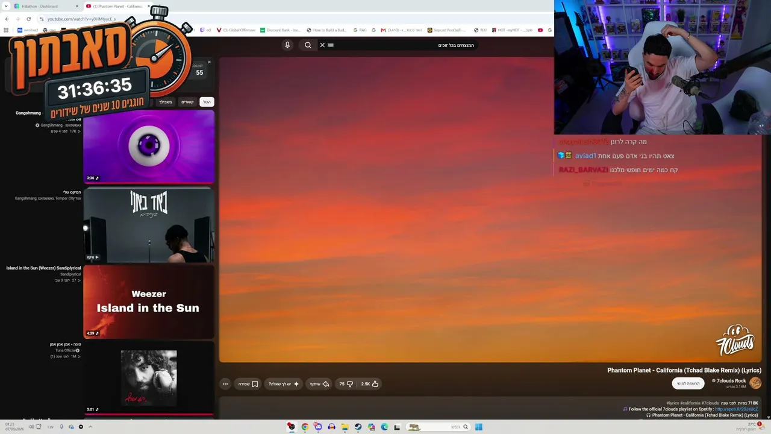Screen dimensions: 771x434
Task: Click the browser forward arrow
Action: tap(17, 19)
